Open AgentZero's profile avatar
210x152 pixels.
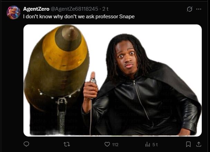pyautogui.click(x=13, y=12)
